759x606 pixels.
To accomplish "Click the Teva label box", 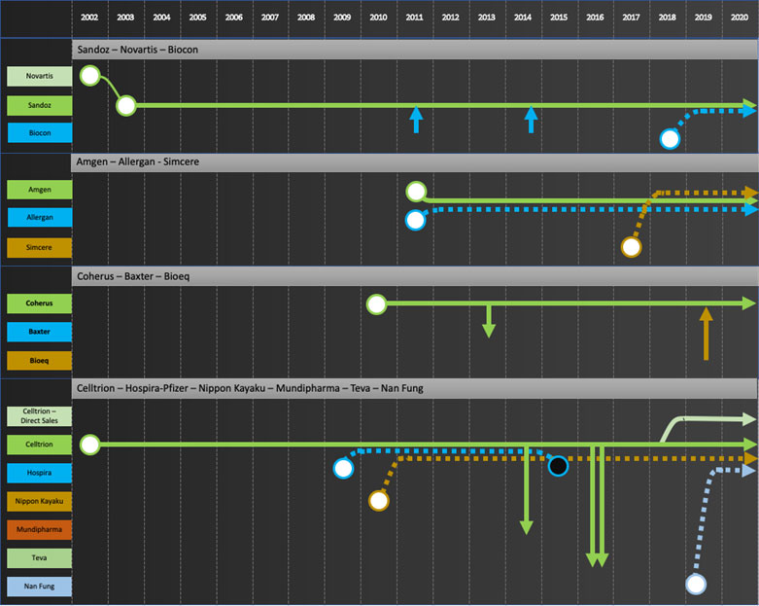I will pos(40,558).
